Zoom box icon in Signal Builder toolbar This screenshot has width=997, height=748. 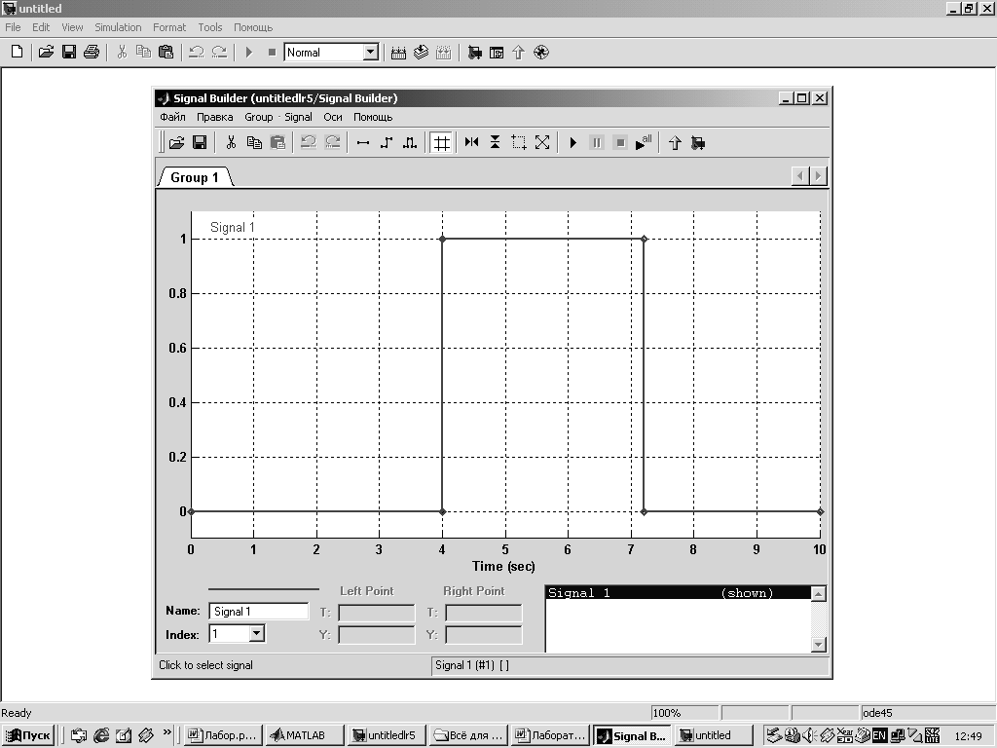click(x=519, y=142)
